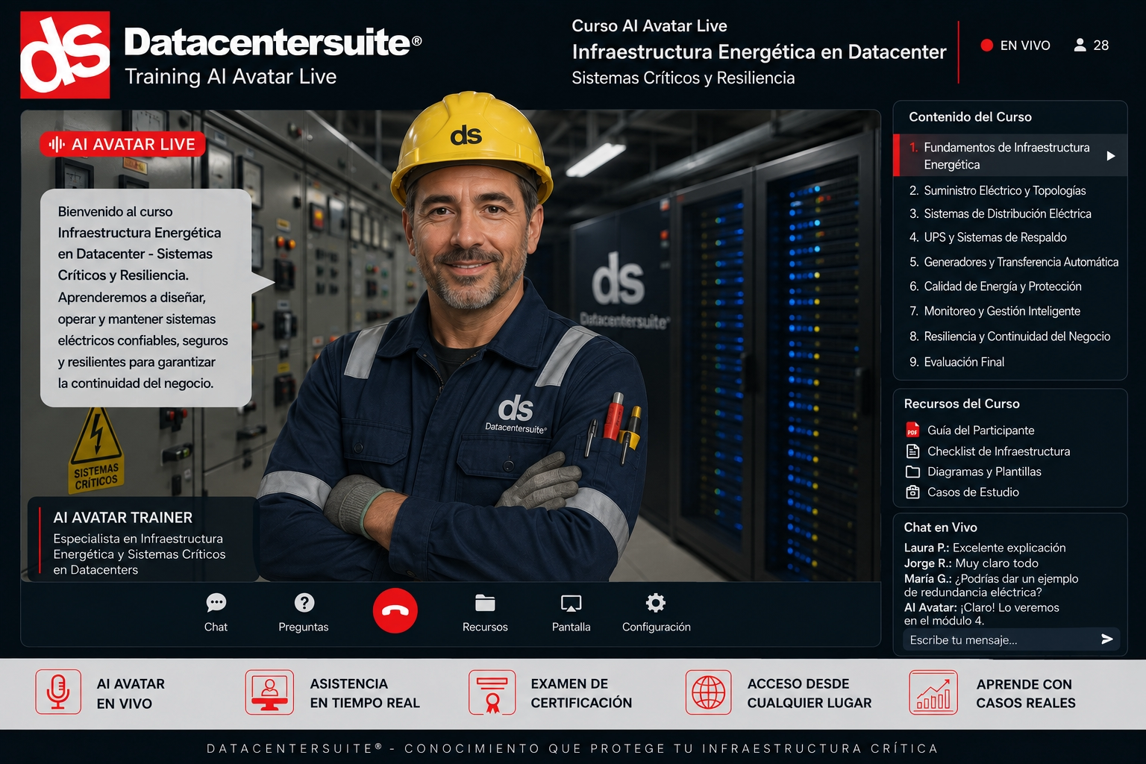The height and width of the screenshot is (764, 1146).
Task: Click the avatar welcome speech bubble
Action: tap(146, 298)
